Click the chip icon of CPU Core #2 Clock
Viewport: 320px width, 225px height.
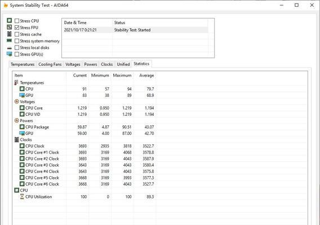[x=22, y=159]
